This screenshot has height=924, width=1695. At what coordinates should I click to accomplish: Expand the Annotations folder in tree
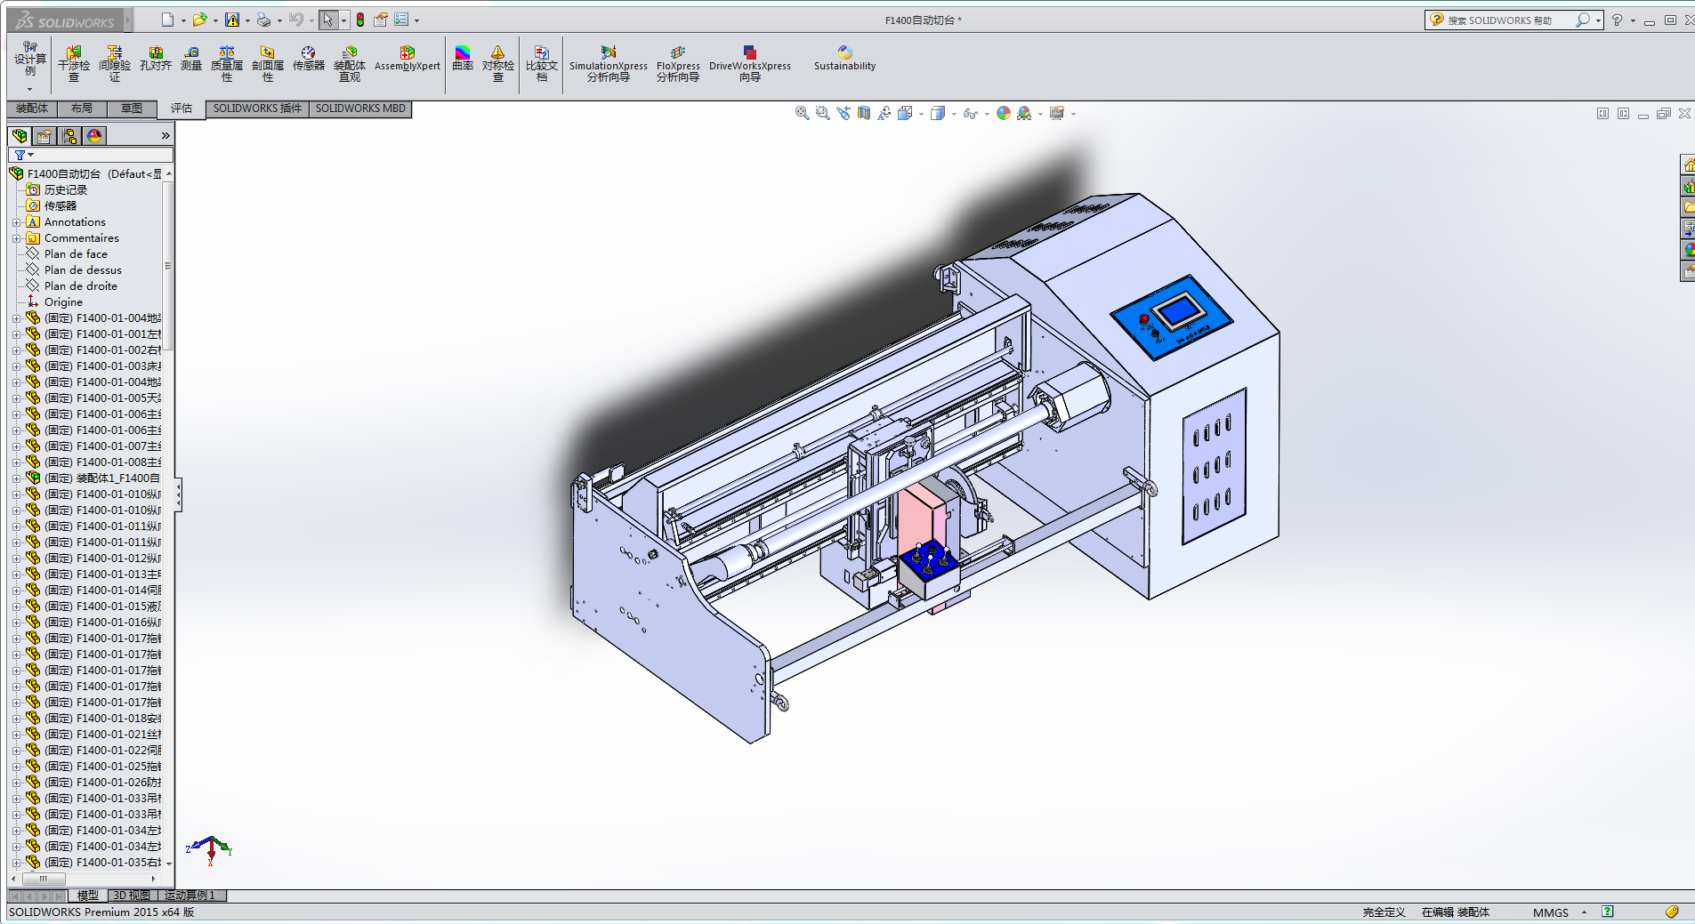click(x=16, y=222)
